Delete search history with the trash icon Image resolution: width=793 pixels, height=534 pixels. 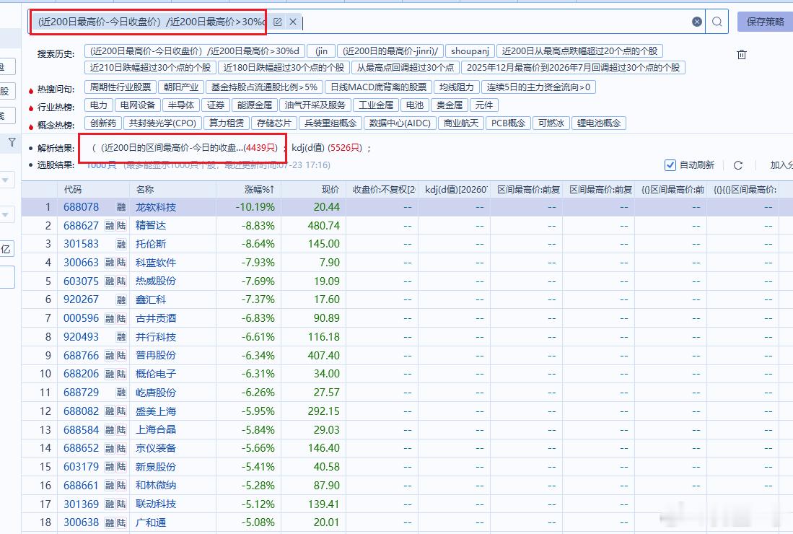point(742,54)
